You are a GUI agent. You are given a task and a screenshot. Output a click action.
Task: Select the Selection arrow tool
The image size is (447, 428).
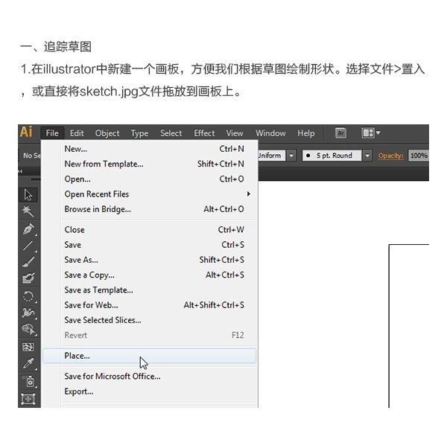click(x=28, y=195)
